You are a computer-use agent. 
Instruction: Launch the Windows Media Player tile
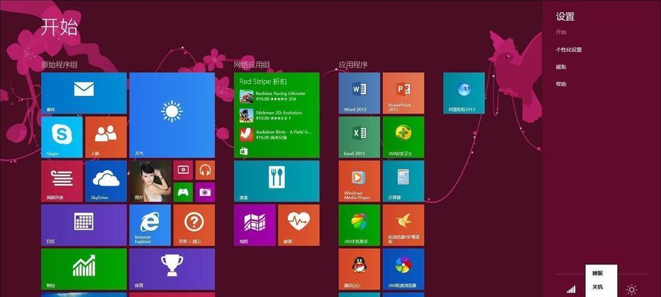coord(359,181)
